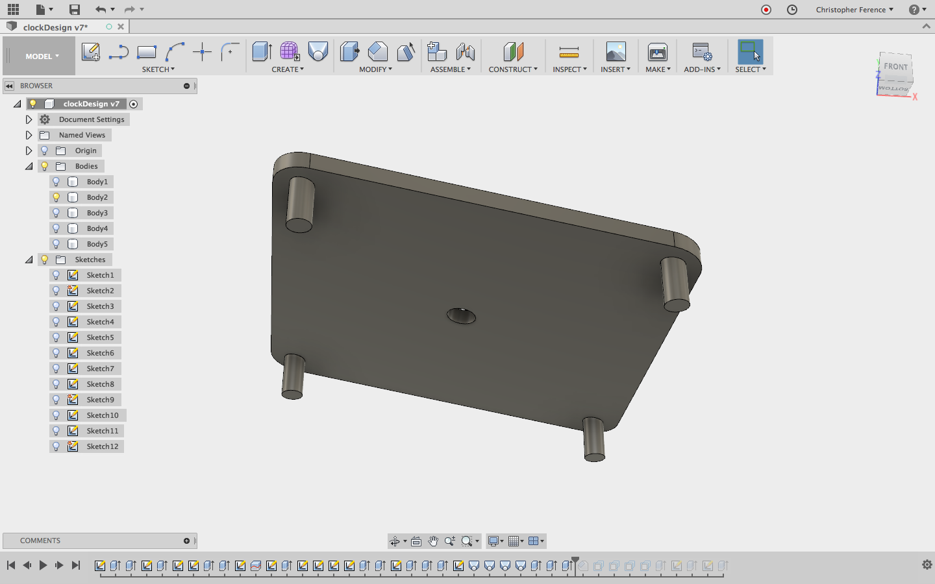Toggle visibility of the Bodies folder

pos(45,166)
